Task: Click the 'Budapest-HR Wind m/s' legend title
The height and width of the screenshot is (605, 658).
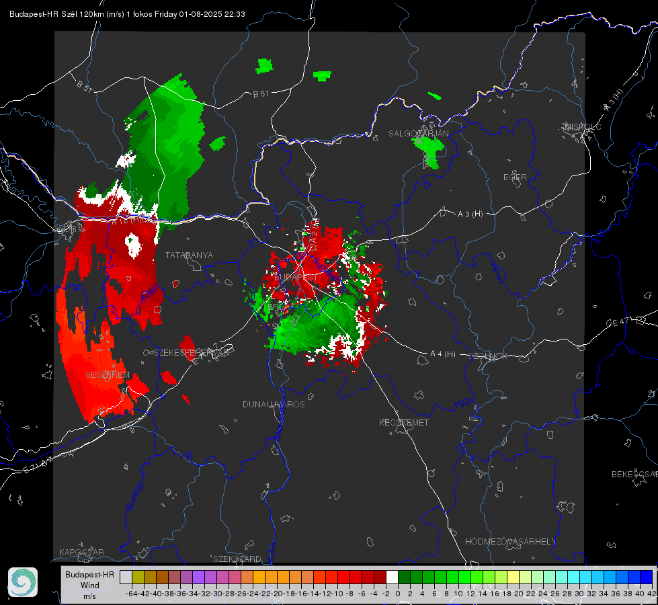Action: click(x=90, y=586)
